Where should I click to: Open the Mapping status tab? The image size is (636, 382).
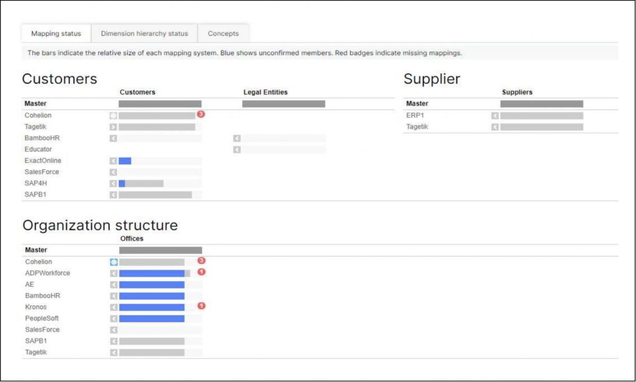(x=56, y=33)
